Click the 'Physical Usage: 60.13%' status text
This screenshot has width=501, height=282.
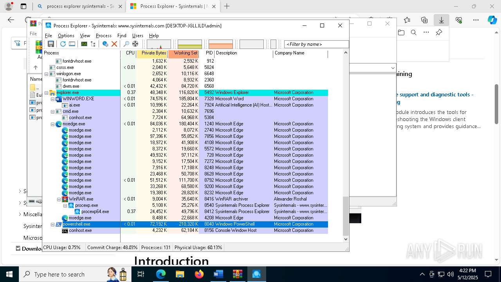pos(198,248)
